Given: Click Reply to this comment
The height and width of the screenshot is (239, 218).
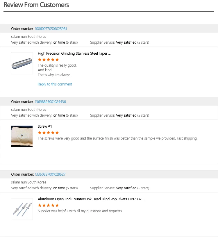Looking at the screenshot, I should coord(55,84).
